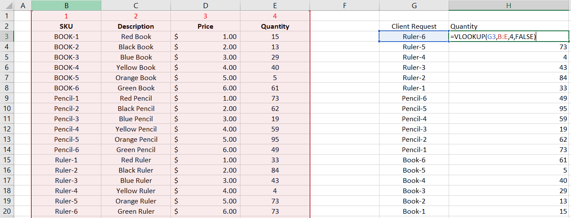Select column B header
Viewport: 571px width, 218px height.
click(x=67, y=5)
